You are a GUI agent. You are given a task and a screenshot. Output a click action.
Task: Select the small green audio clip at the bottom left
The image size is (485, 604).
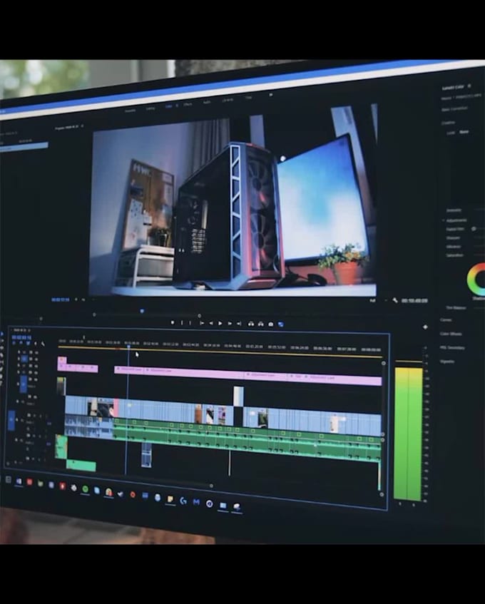pyautogui.click(x=81, y=466)
